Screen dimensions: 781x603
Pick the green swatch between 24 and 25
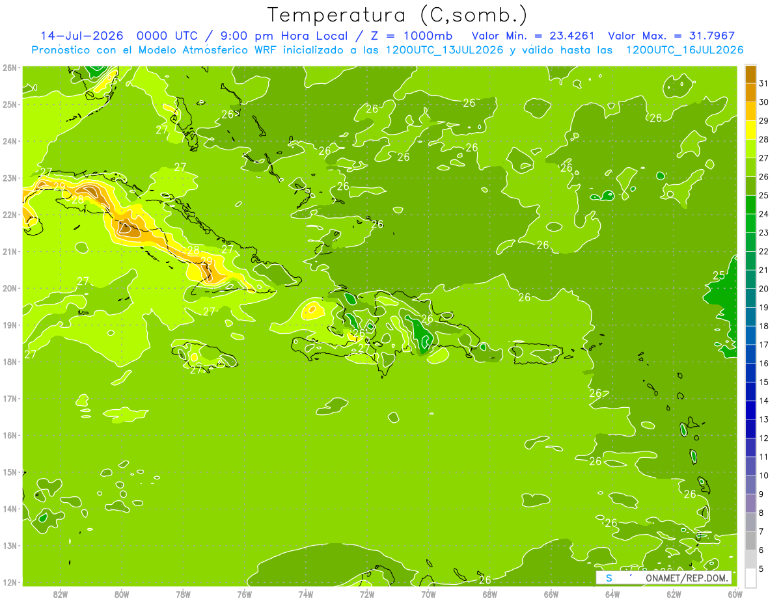pyautogui.click(x=750, y=205)
